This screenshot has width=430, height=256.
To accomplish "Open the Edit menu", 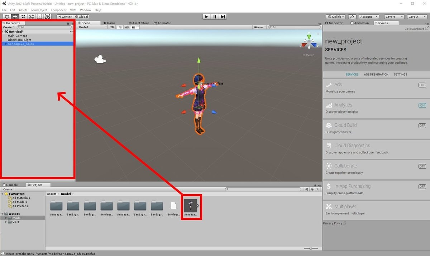I will click(13, 10).
